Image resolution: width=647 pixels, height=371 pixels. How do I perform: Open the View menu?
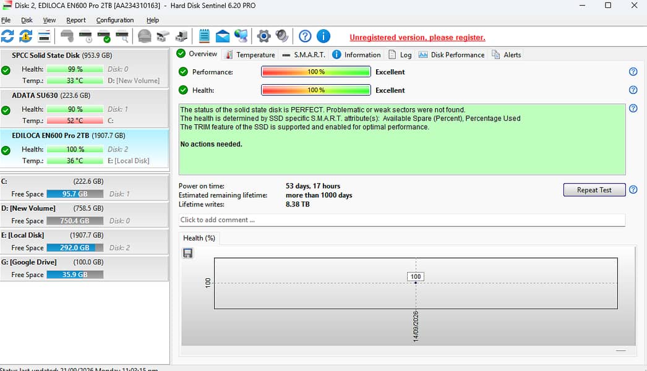point(49,20)
